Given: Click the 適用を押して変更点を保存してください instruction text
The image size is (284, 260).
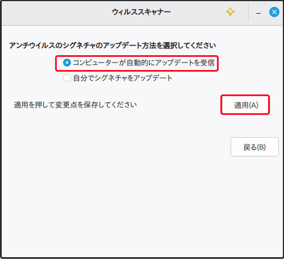Looking at the screenshot, I should click(x=75, y=105).
